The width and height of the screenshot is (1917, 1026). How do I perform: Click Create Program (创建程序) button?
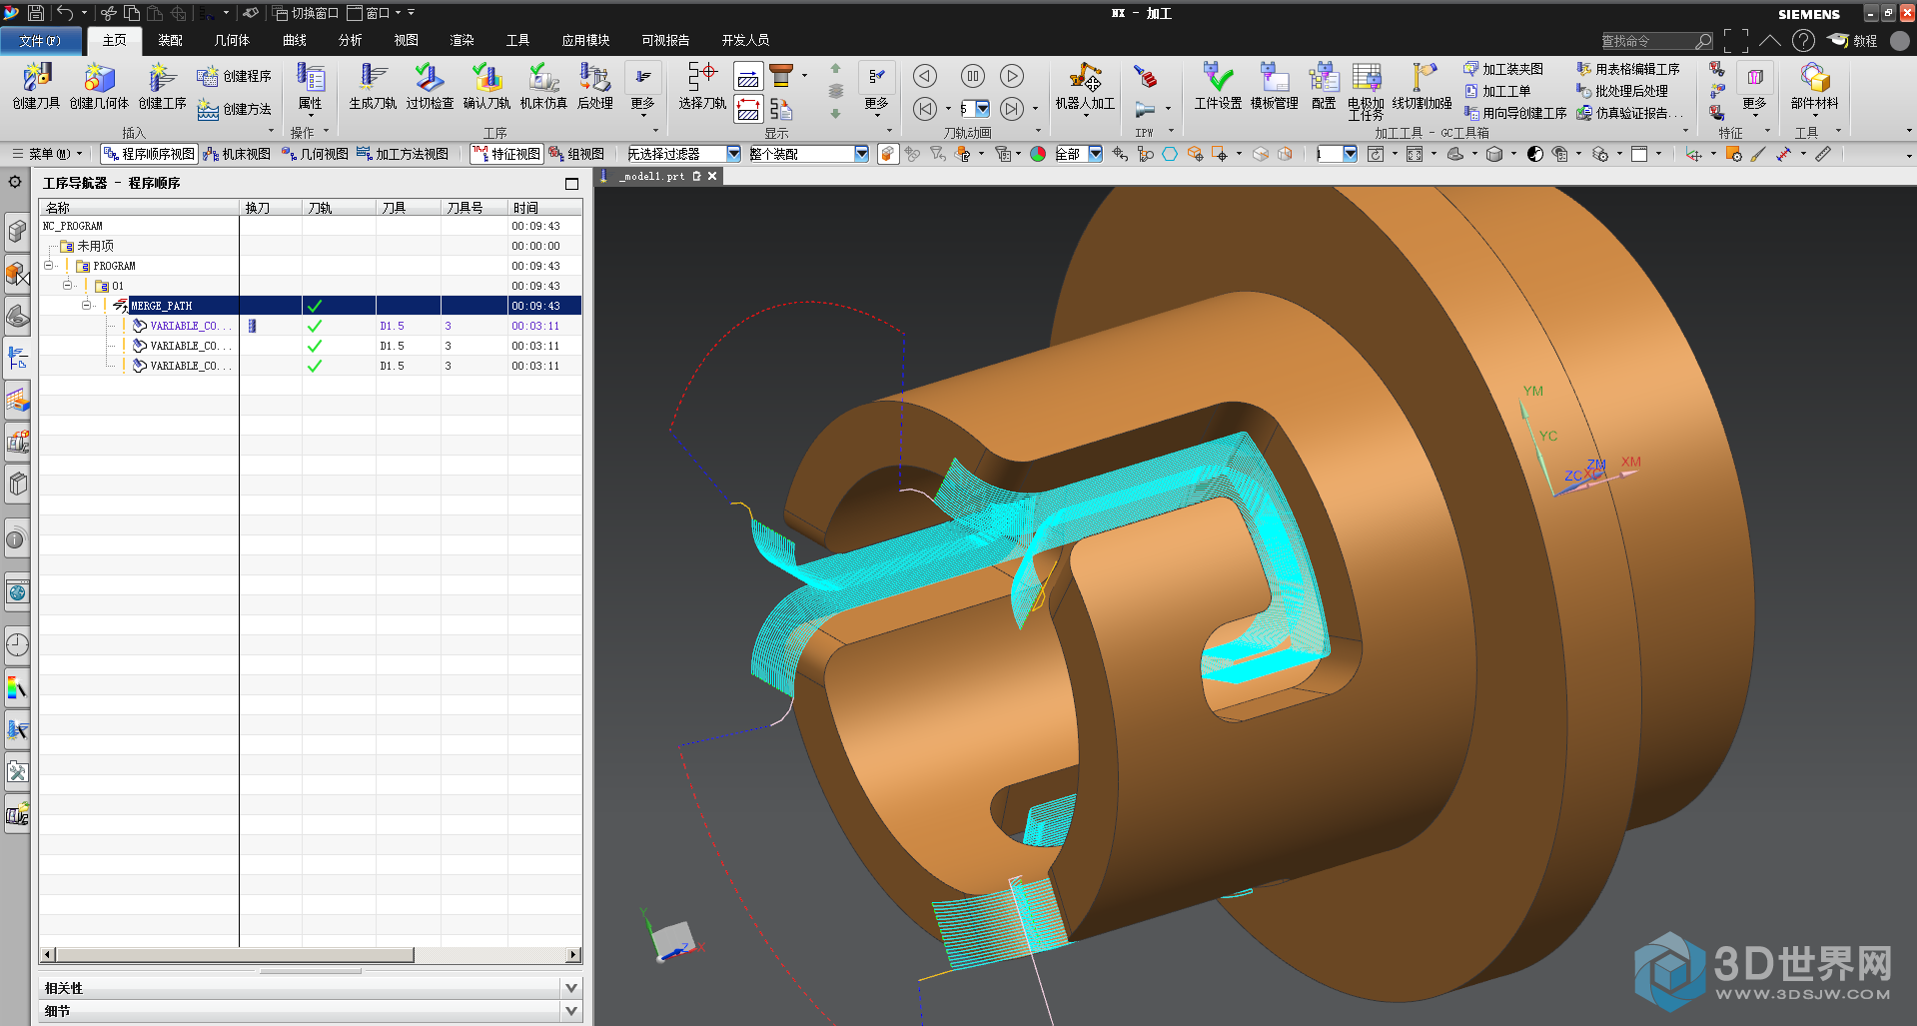pyautogui.click(x=235, y=76)
